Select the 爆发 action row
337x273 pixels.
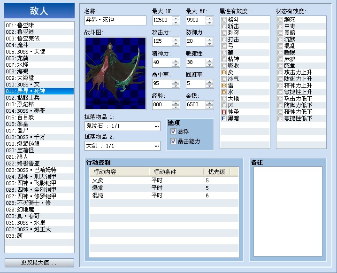pos(164,188)
